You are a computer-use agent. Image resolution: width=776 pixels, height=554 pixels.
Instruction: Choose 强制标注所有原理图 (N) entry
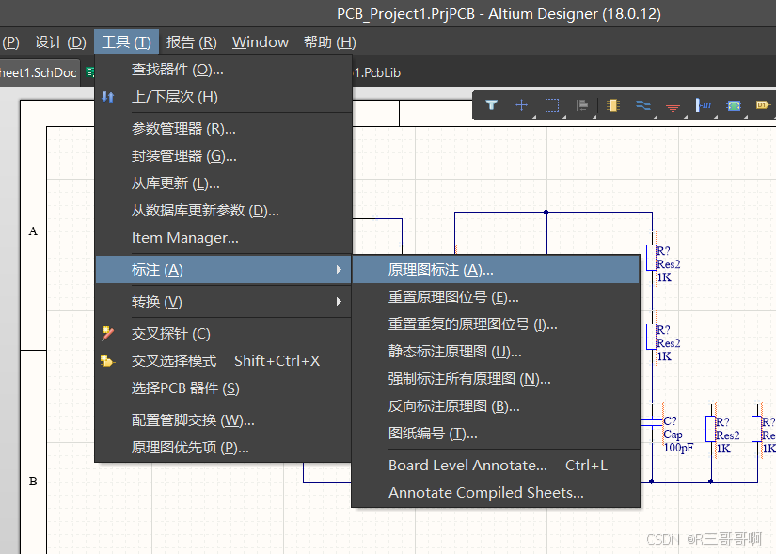point(496,379)
